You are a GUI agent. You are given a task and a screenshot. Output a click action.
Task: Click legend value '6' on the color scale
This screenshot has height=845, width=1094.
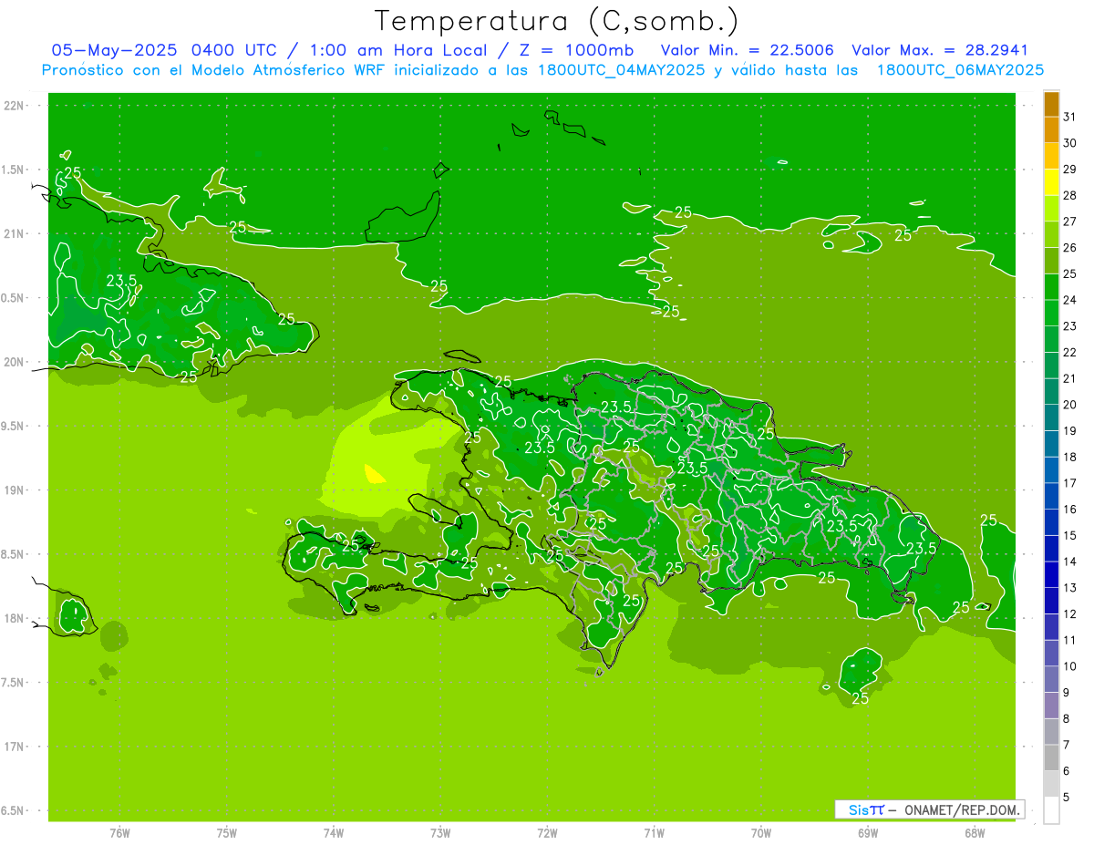[x=1067, y=771]
